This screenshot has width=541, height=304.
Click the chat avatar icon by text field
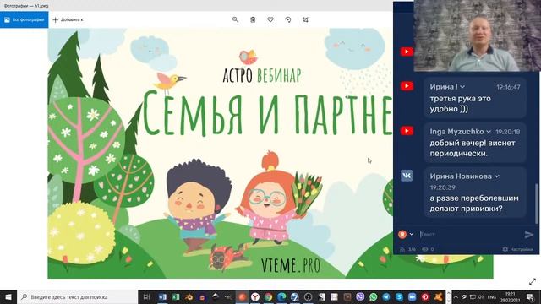(x=402, y=235)
